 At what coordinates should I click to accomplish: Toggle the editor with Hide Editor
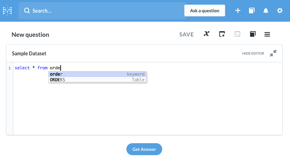coord(253,54)
